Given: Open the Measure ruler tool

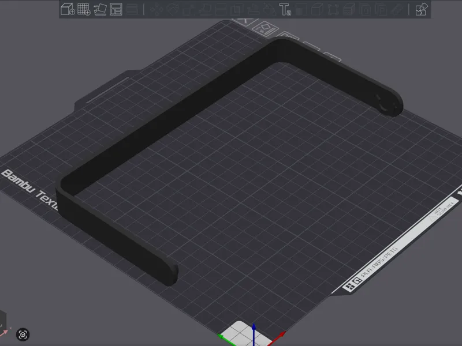Looking at the screenshot, I should click(397, 9).
